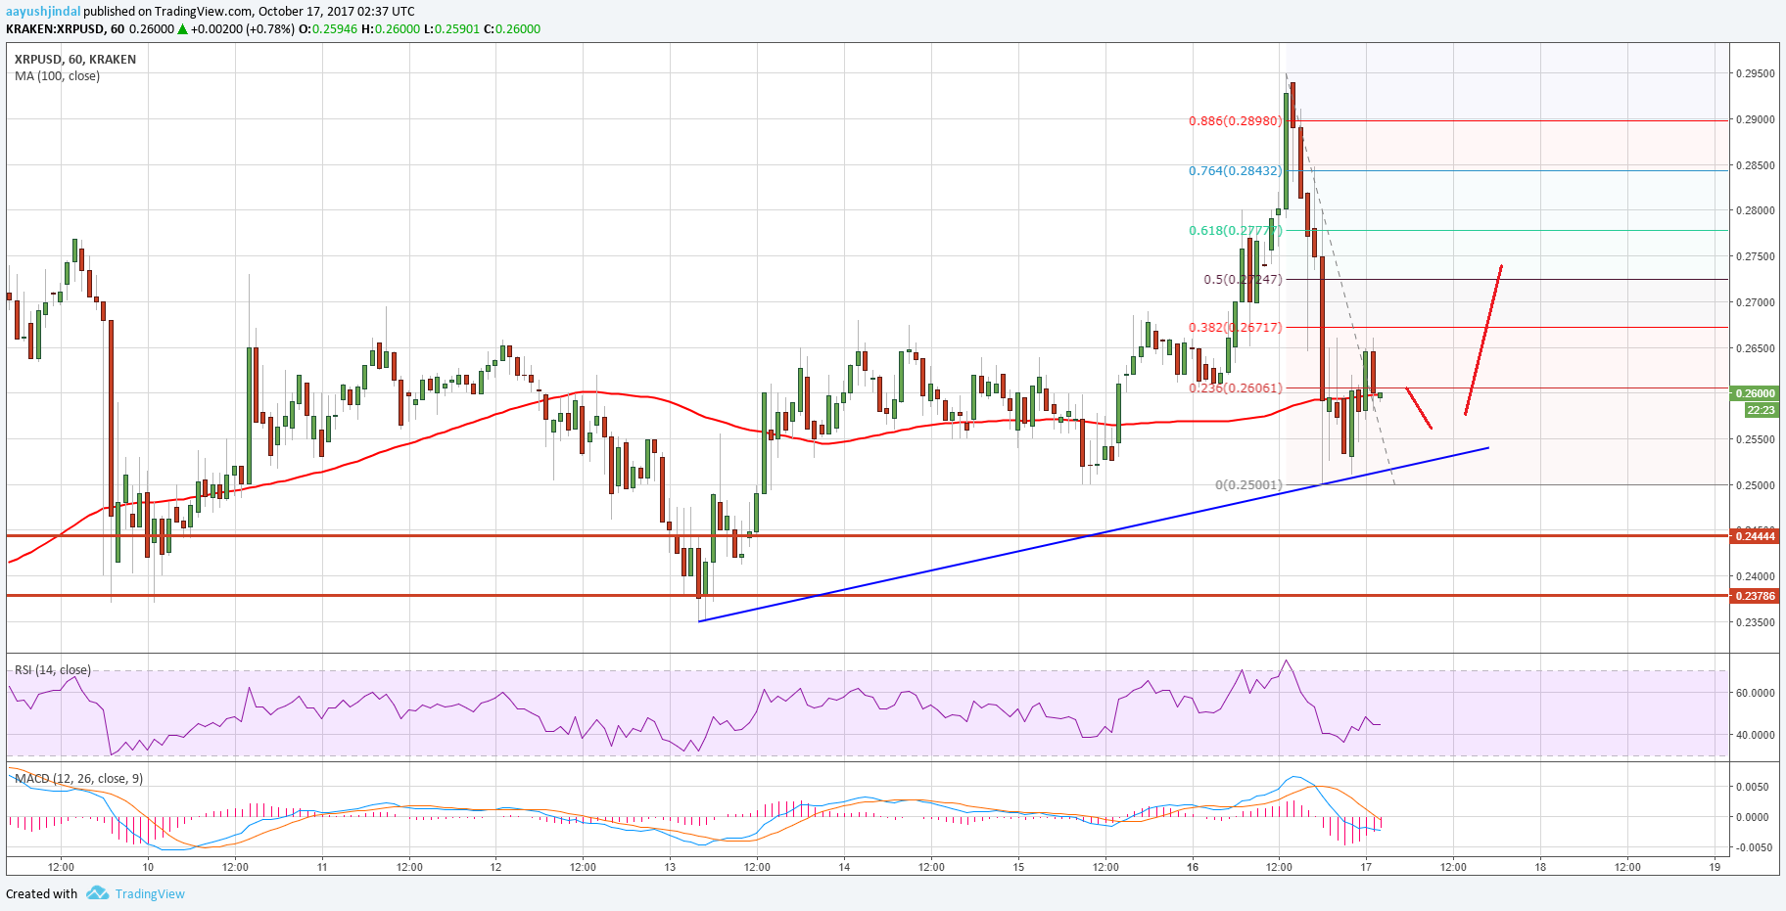Screen dimensions: 1786x911
Task: Click the 0.27500 price axis label
Action: [x=1755, y=256]
